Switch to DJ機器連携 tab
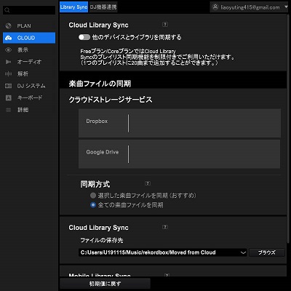This screenshot has height=291, width=291. coord(103,7)
